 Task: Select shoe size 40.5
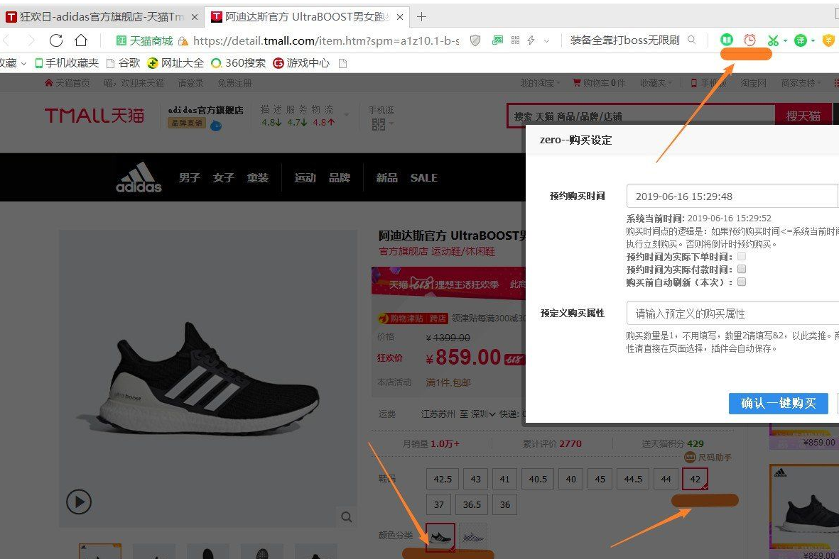(x=538, y=479)
